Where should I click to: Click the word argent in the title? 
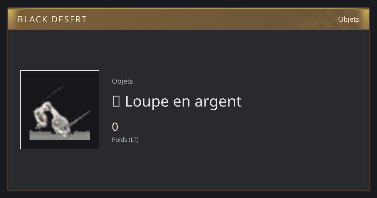coord(218,102)
